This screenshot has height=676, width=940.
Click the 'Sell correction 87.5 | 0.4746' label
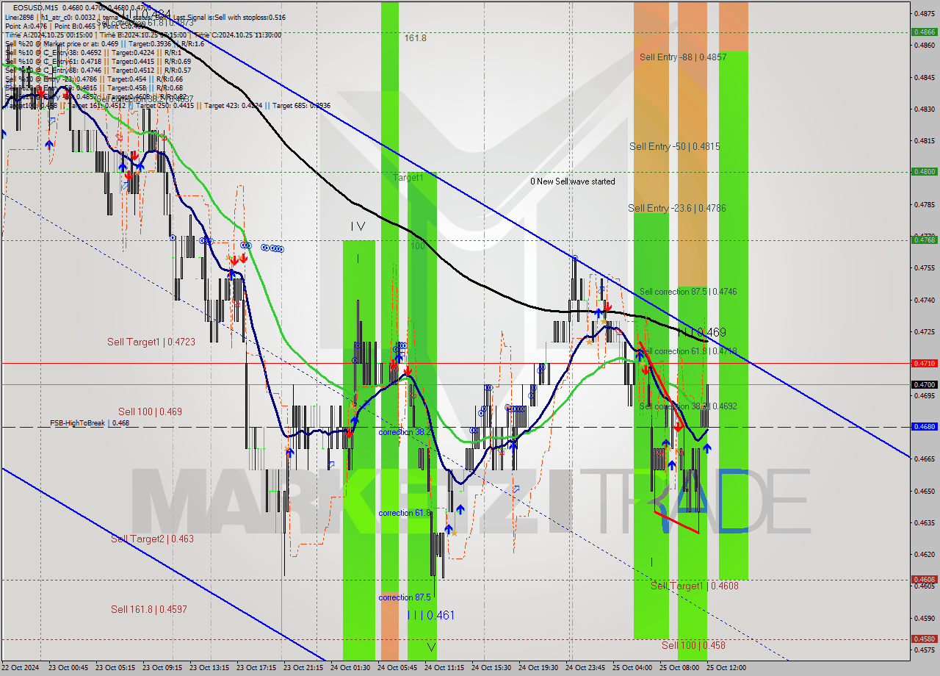tap(687, 292)
